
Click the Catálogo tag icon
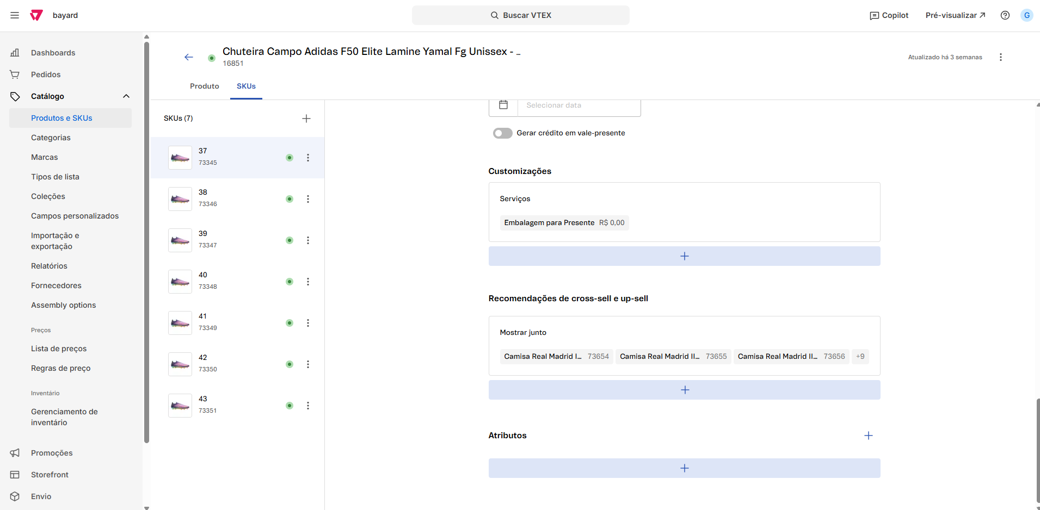click(x=15, y=96)
